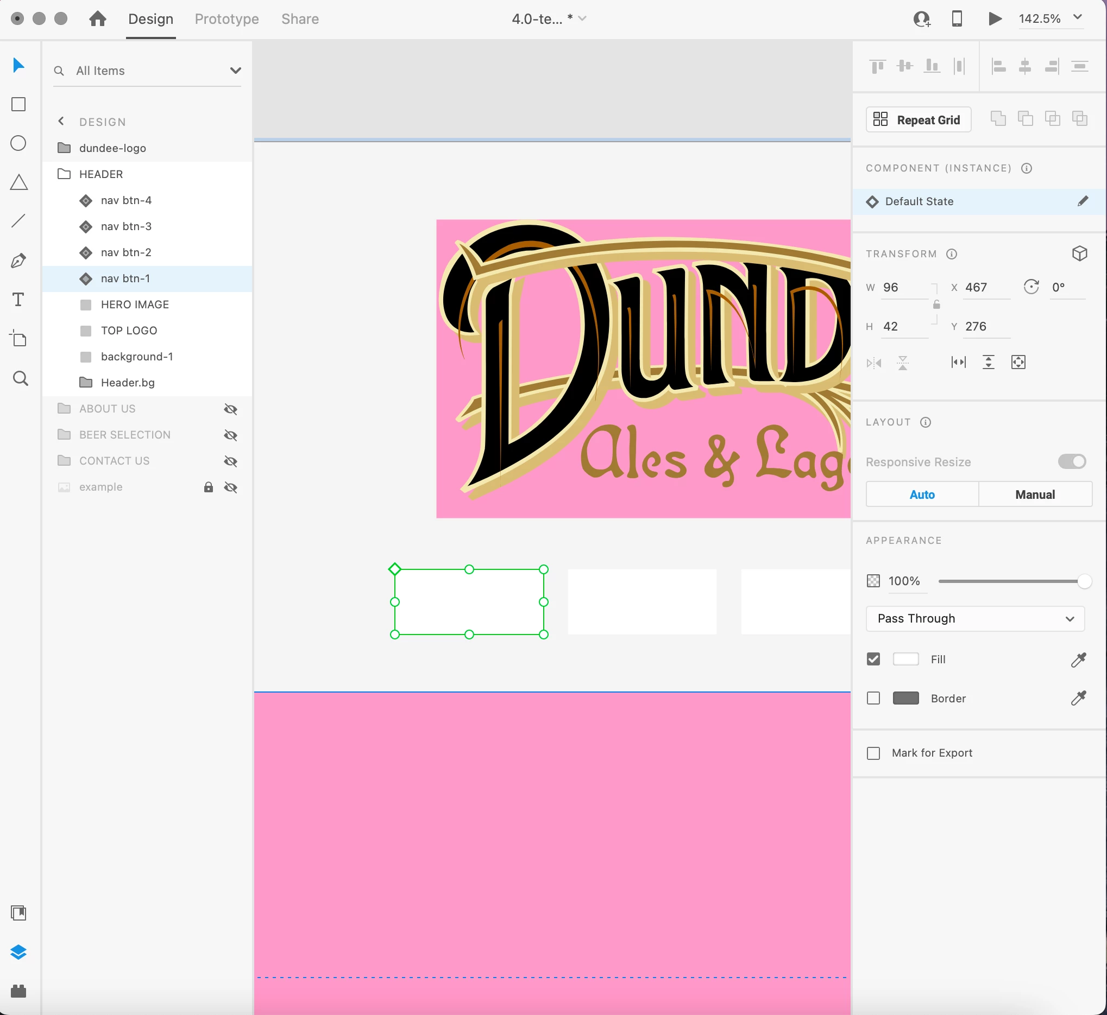The image size is (1107, 1015).
Task: Check Mark for Export
Action: (873, 753)
